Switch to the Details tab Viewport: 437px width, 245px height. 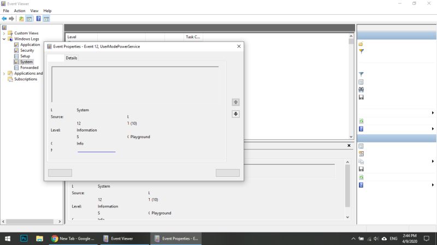[72, 58]
